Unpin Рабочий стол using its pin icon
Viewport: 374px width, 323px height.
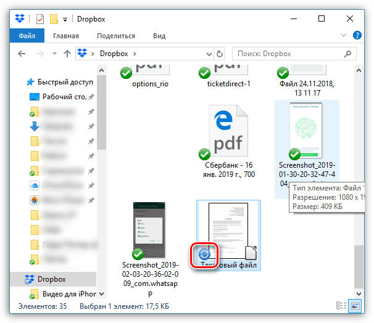91,97
